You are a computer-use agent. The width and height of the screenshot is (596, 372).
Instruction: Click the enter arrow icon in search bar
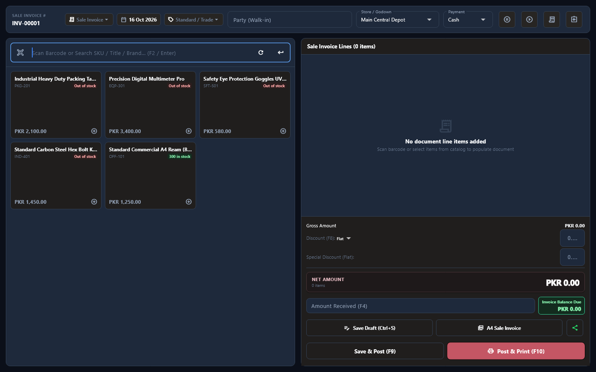281,52
